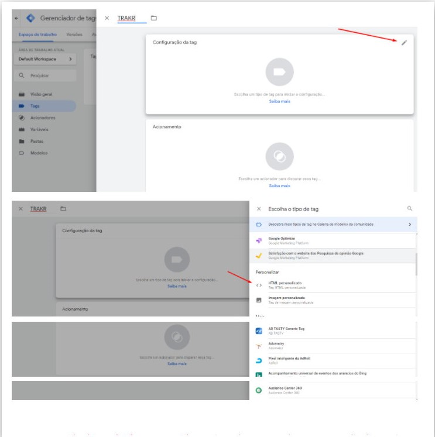This screenshot has width=435, height=437.
Task: Click the dimmed Configuração da tag circle icon
Action: point(177,260)
